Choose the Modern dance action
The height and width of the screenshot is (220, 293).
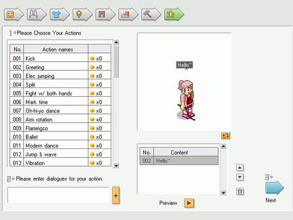point(60,145)
